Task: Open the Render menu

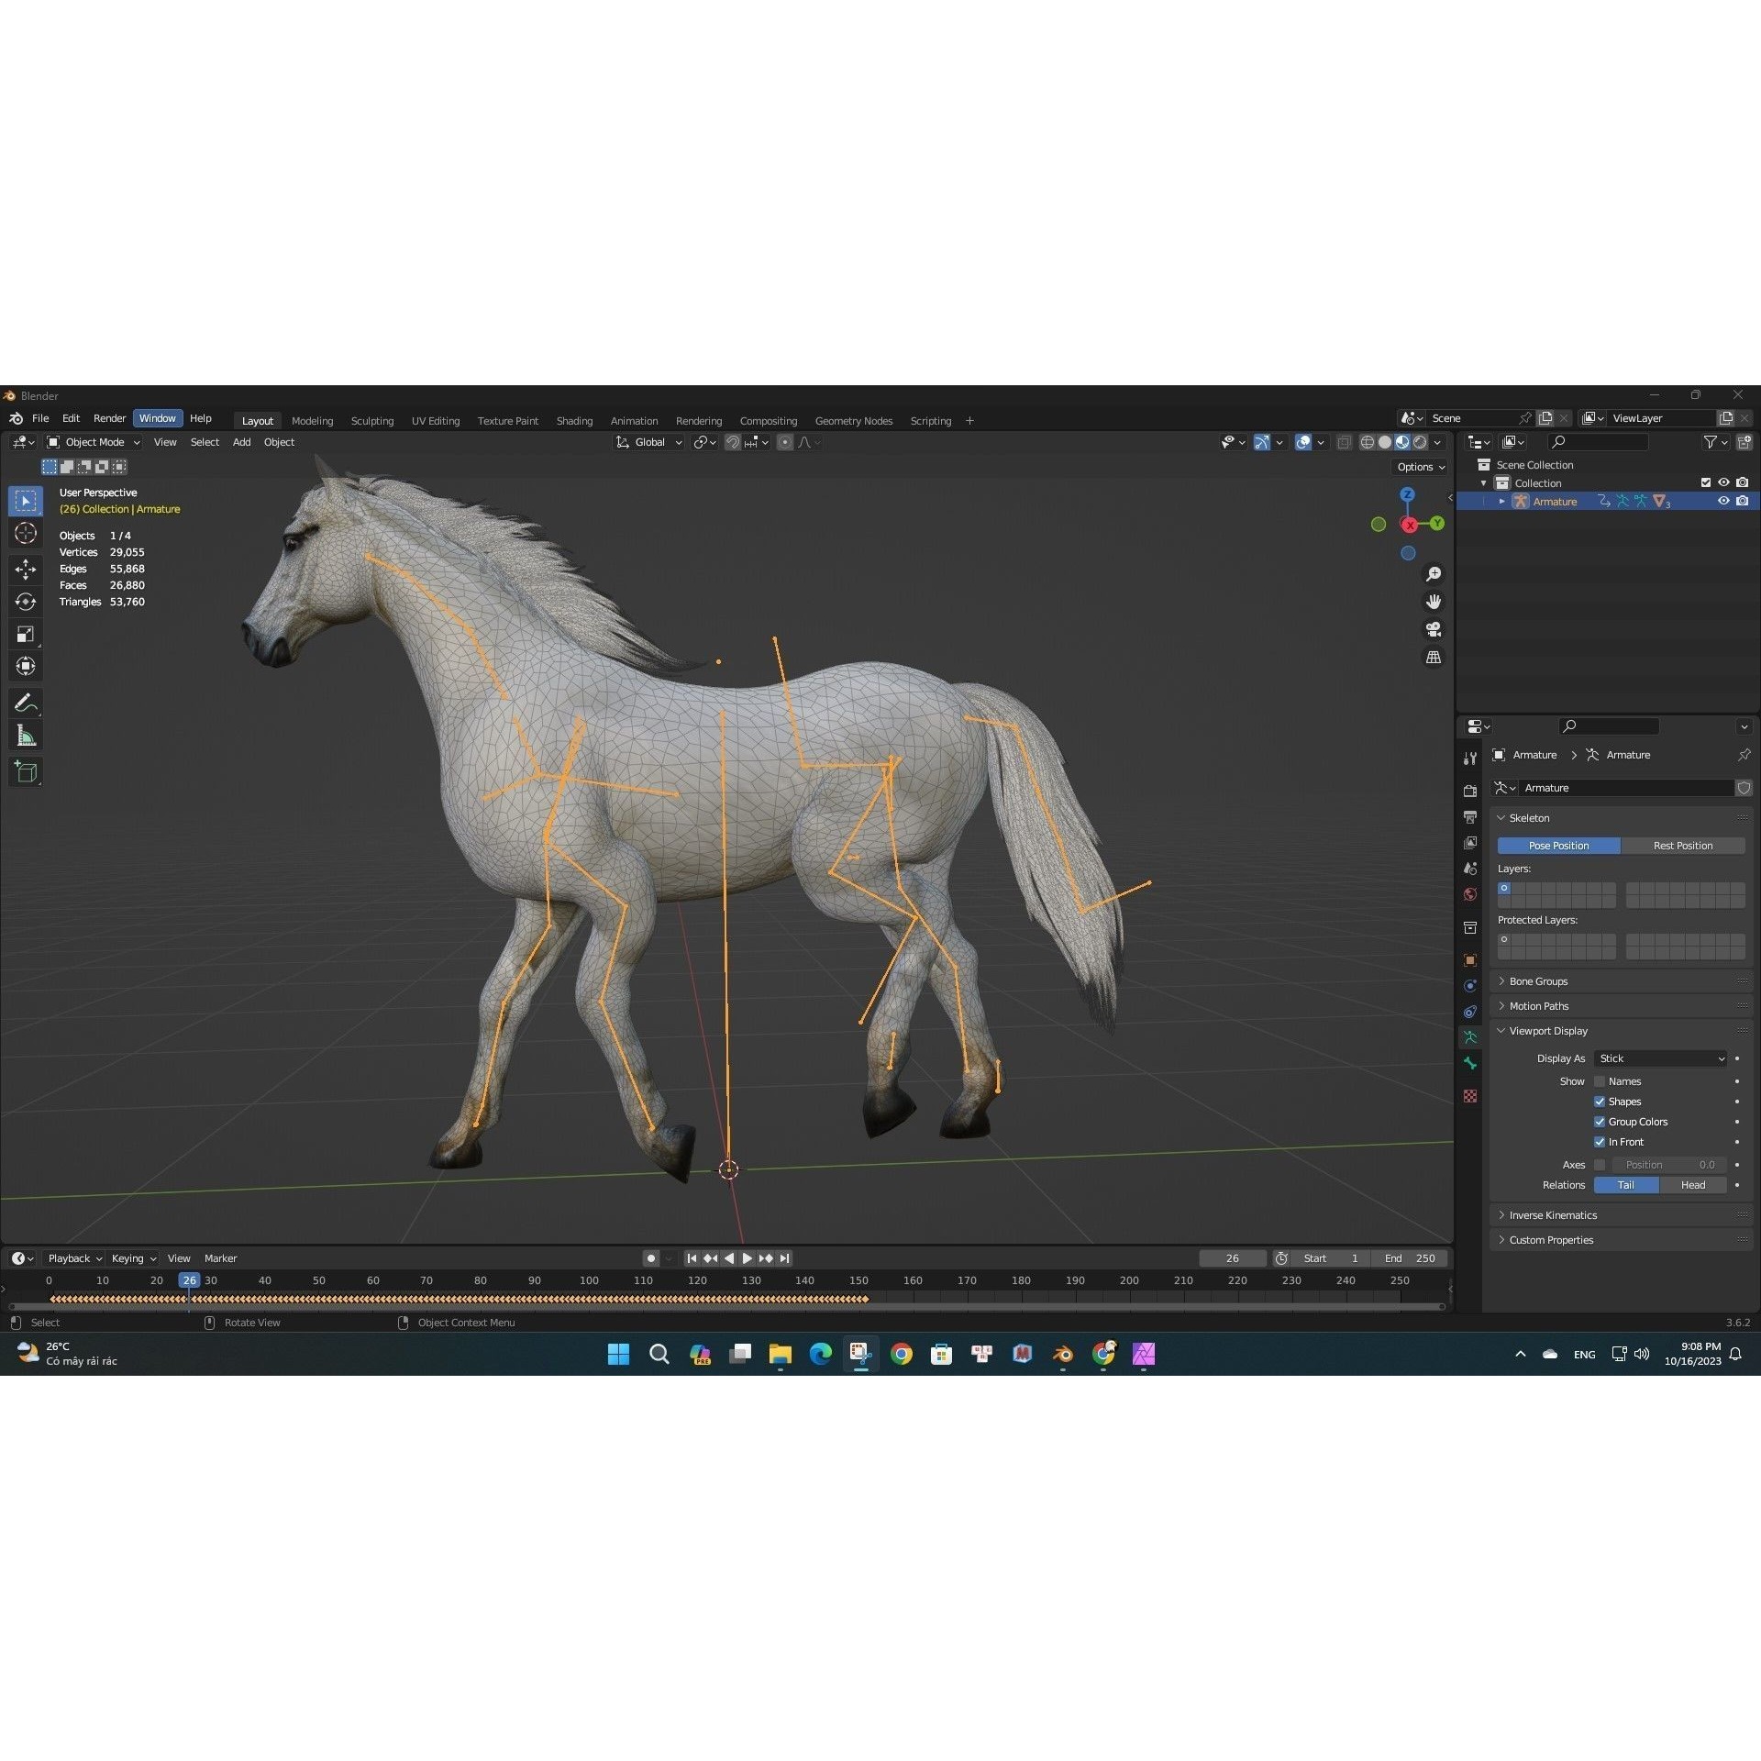Action: 110,418
